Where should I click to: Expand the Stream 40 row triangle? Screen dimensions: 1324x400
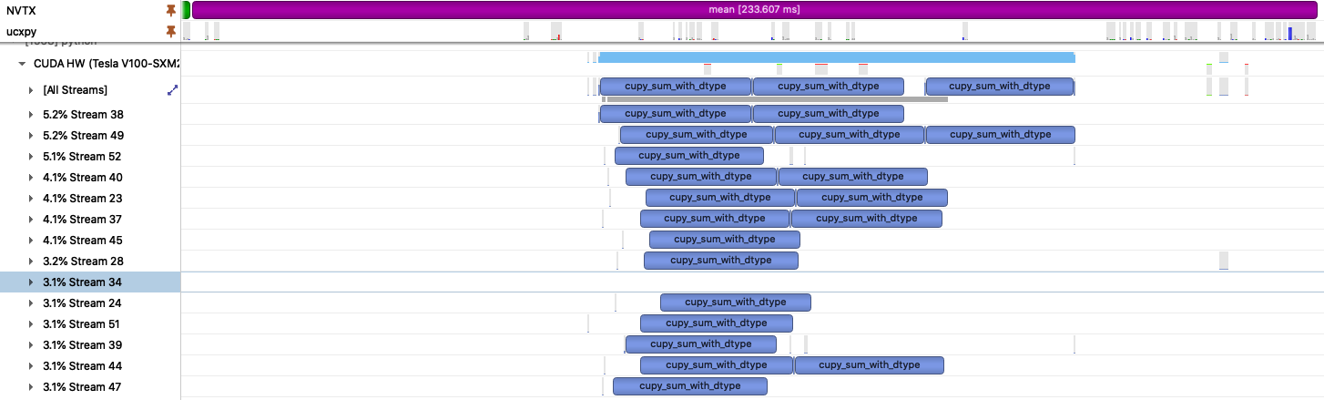pyautogui.click(x=31, y=178)
